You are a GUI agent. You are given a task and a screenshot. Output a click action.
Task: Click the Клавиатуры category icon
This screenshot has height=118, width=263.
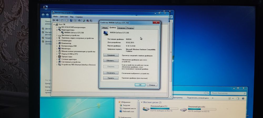[x=59, y=40]
